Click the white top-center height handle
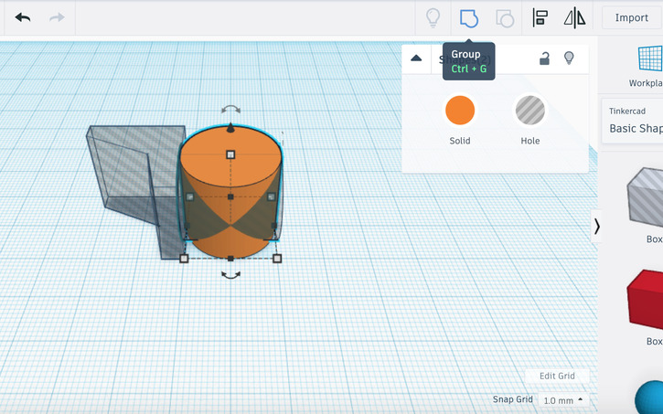 click(230, 154)
